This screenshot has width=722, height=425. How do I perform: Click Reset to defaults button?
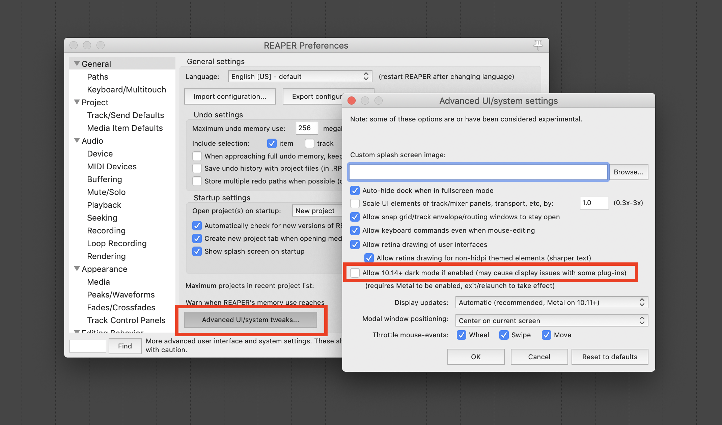[x=610, y=357]
